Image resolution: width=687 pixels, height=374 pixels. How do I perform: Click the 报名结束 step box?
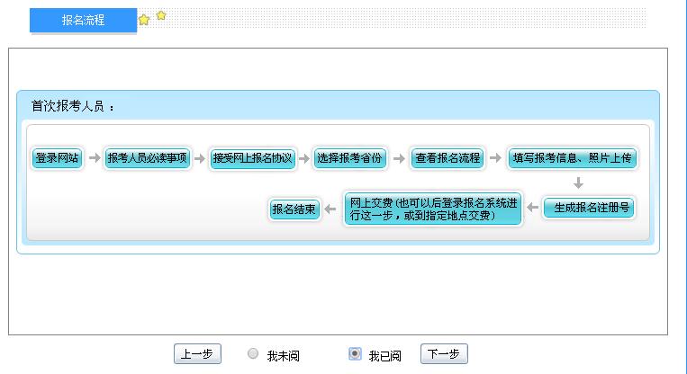tap(294, 209)
